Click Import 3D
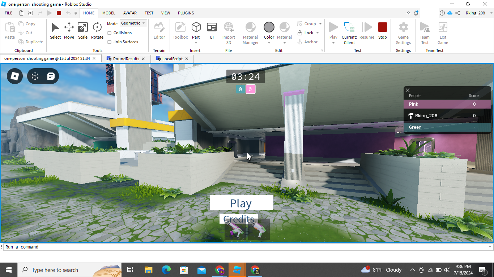This screenshot has height=277, width=494. pyautogui.click(x=229, y=33)
